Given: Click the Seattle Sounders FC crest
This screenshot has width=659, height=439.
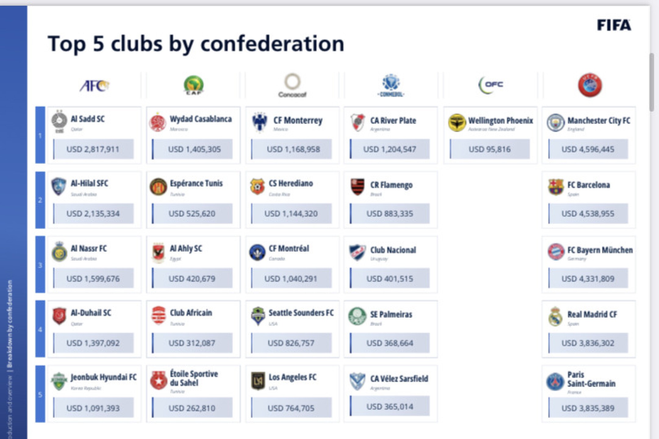Looking at the screenshot, I should (258, 316).
